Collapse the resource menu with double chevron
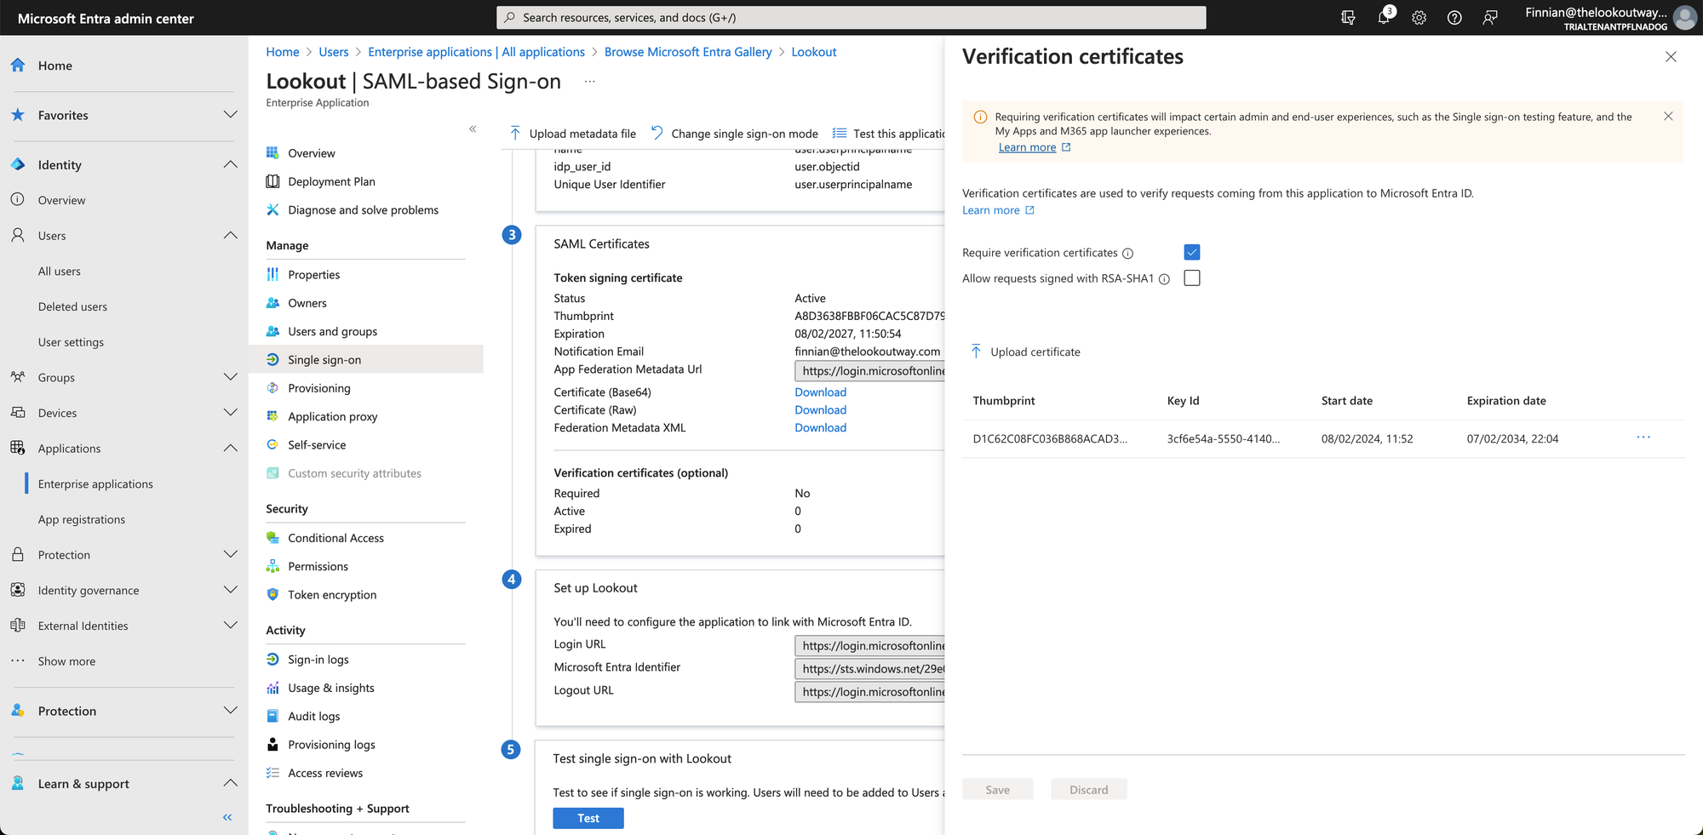The height and width of the screenshot is (835, 1703). pos(473,129)
